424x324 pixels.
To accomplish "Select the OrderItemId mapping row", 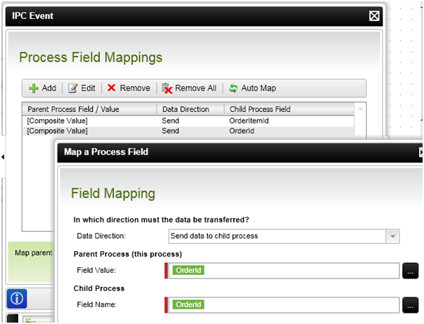I will pos(188,121).
